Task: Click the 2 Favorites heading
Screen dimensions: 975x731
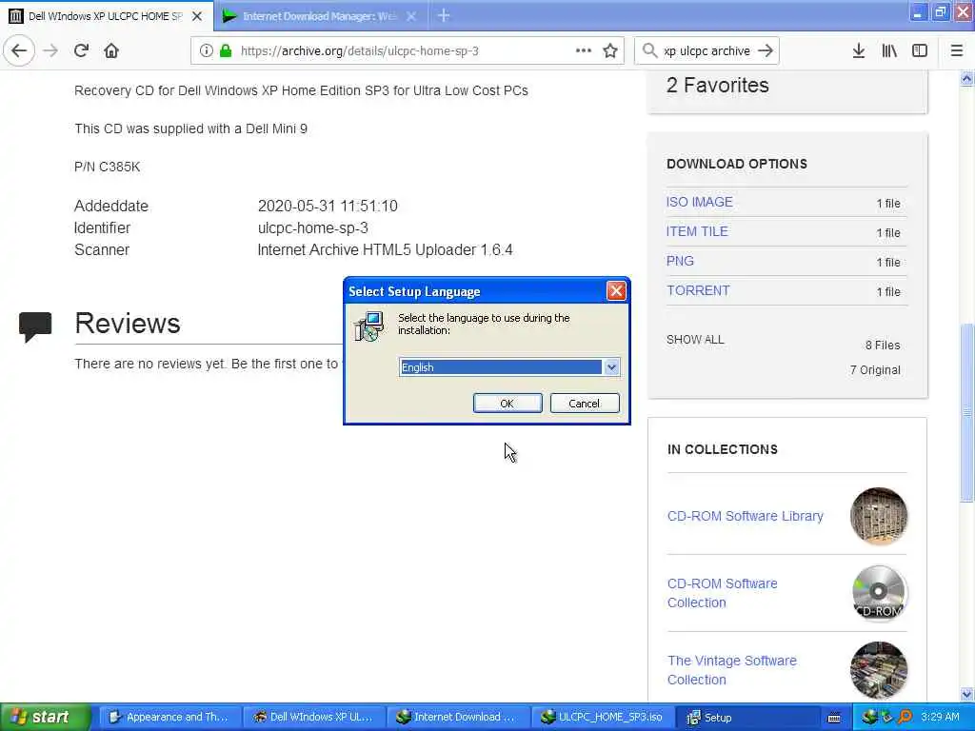Action: point(718,85)
